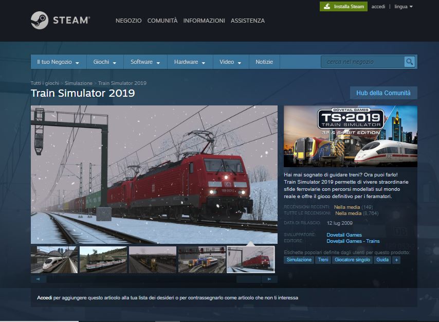Click Train Simulator 2019 breadcrumb
Viewport: 439px width, 322px height.
point(122,83)
